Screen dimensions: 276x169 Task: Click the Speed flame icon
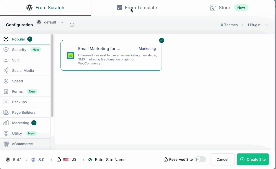tap(6, 81)
